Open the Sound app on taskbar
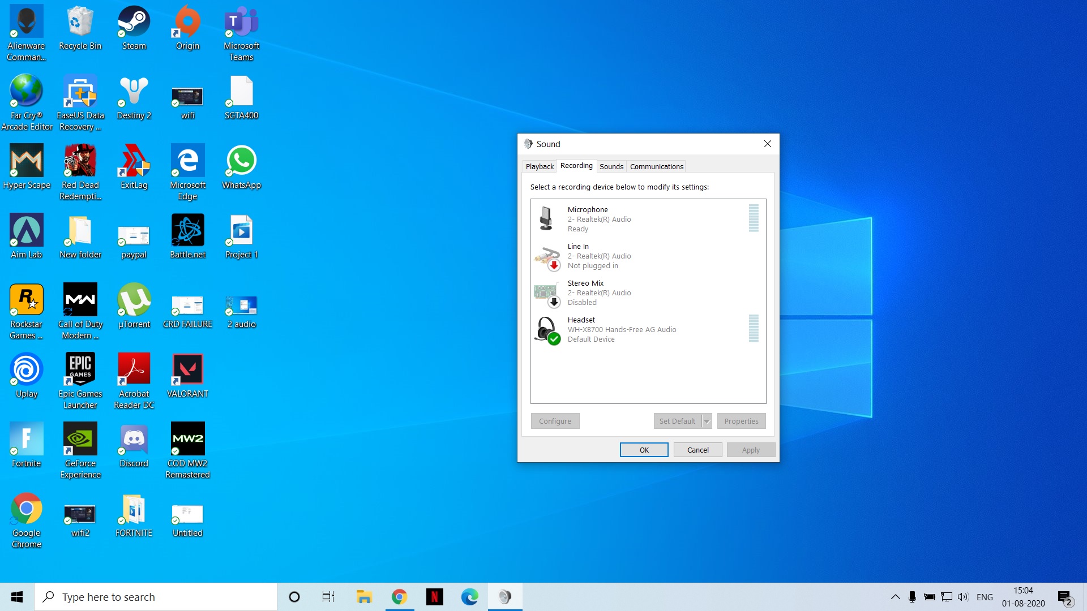The width and height of the screenshot is (1087, 611). (505, 597)
